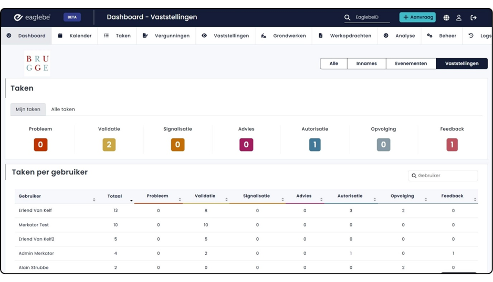This screenshot has height=282, width=493.
Task: Open language selection globe icon
Action: tap(446, 18)
